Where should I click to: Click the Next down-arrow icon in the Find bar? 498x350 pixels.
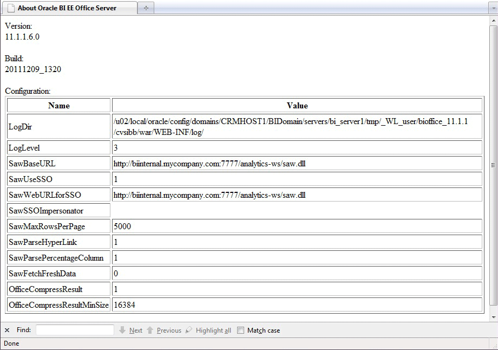122,330
